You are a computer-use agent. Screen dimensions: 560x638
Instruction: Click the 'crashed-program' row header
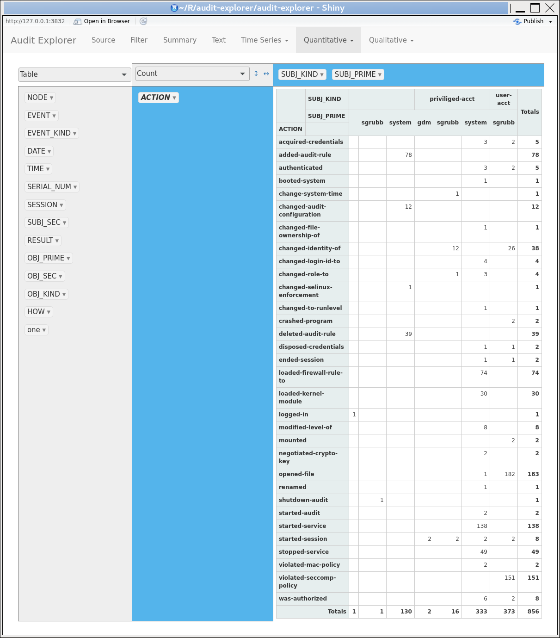click(x=312, y=321)
